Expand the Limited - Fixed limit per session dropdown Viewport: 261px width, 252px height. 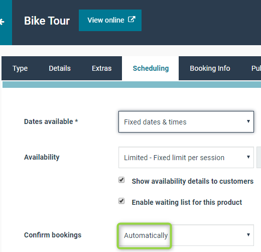point(186,158)
